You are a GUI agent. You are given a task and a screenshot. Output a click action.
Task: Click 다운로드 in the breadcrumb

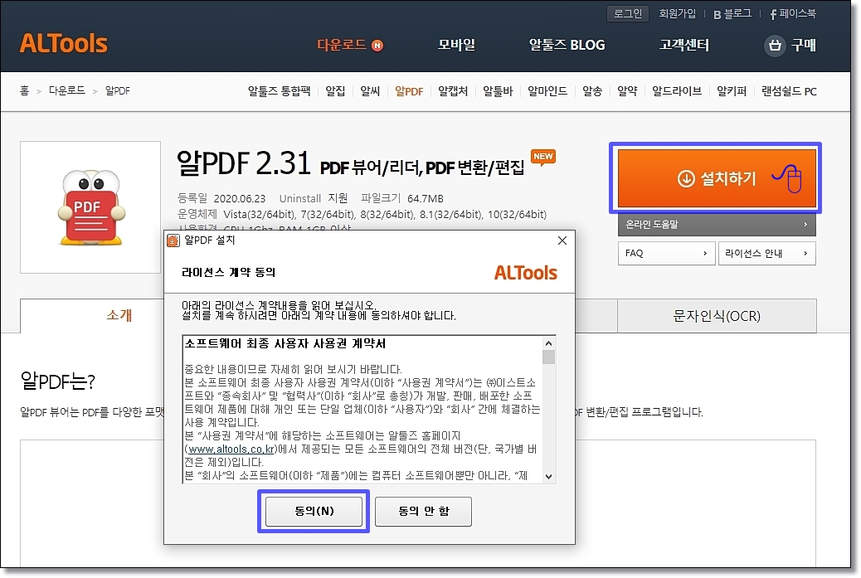(66, 90)
